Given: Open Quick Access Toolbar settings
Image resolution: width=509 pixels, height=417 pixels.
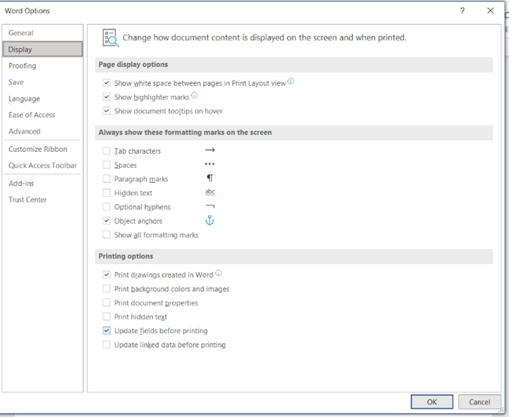Looking at the screenshot, I should [x=42, y=165].
